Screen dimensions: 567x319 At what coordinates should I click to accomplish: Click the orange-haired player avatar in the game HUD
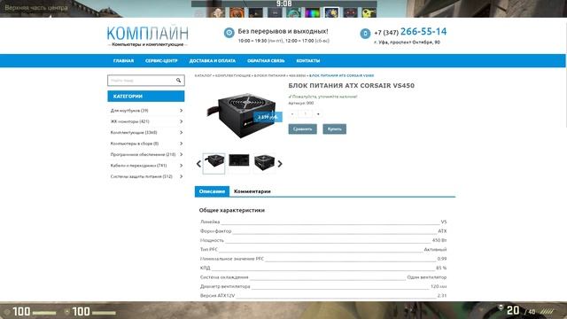click(237, 13)
